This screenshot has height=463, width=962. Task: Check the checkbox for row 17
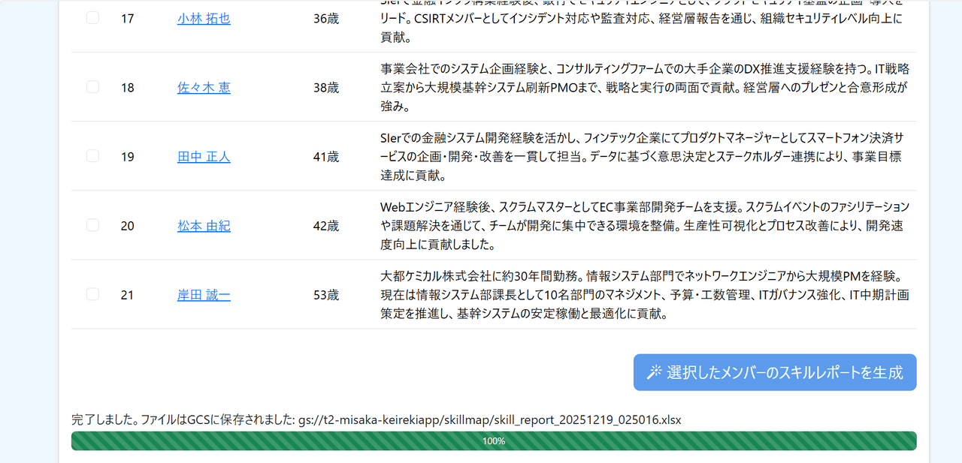(92, 18)
